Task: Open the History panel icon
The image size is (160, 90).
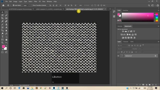Action: click(x=114, y=11)
